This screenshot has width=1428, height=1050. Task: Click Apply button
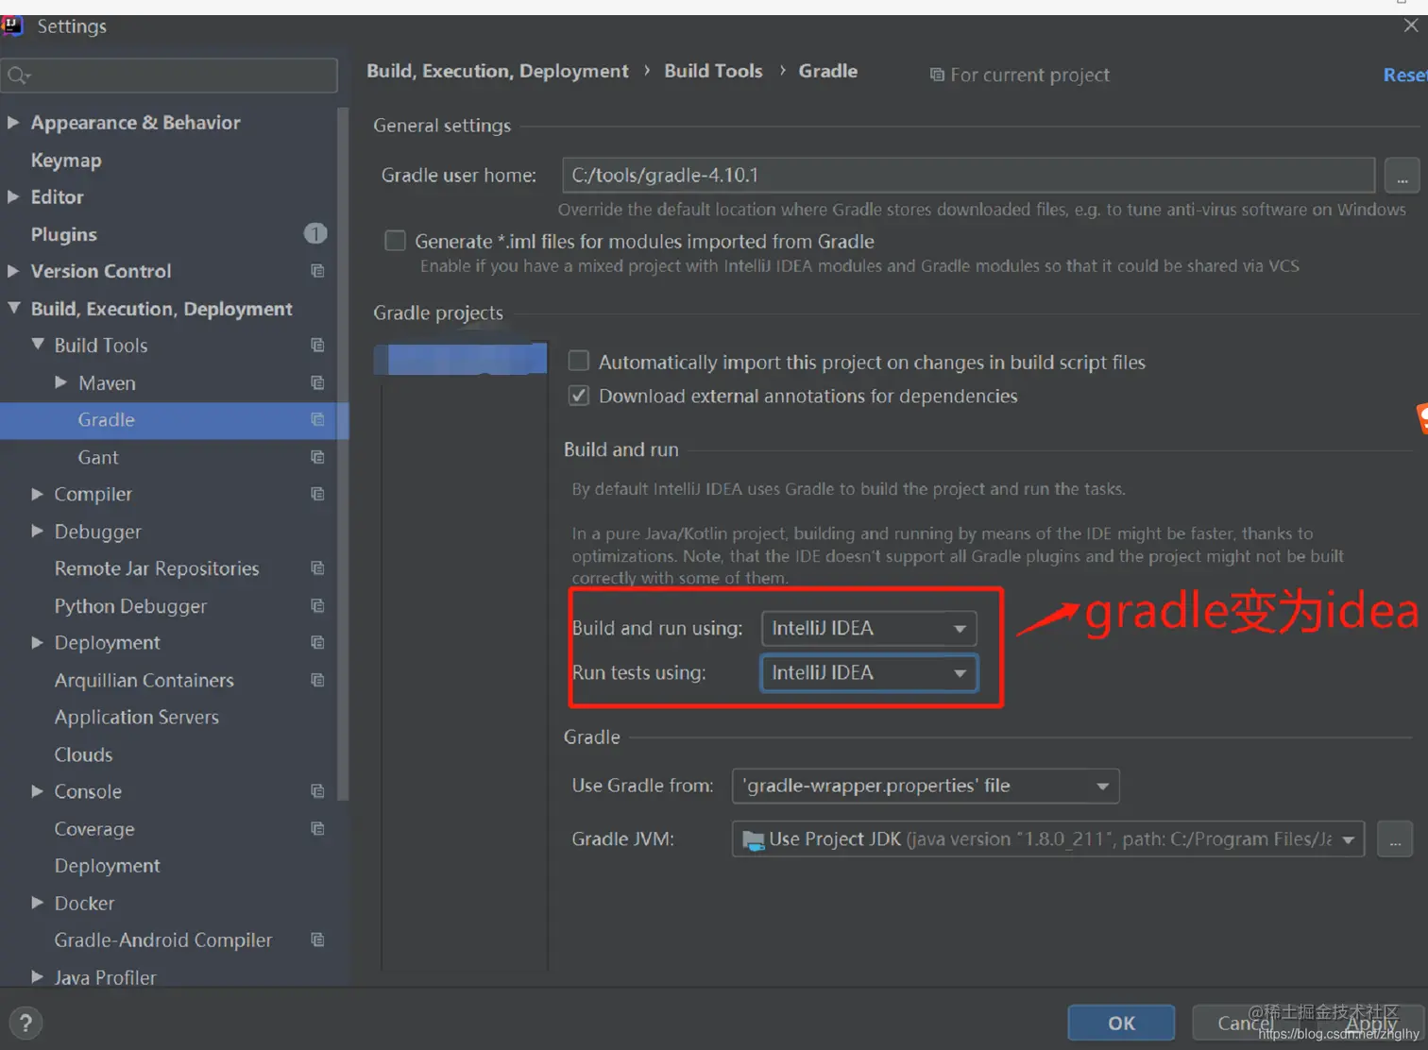point(1370,1023)
